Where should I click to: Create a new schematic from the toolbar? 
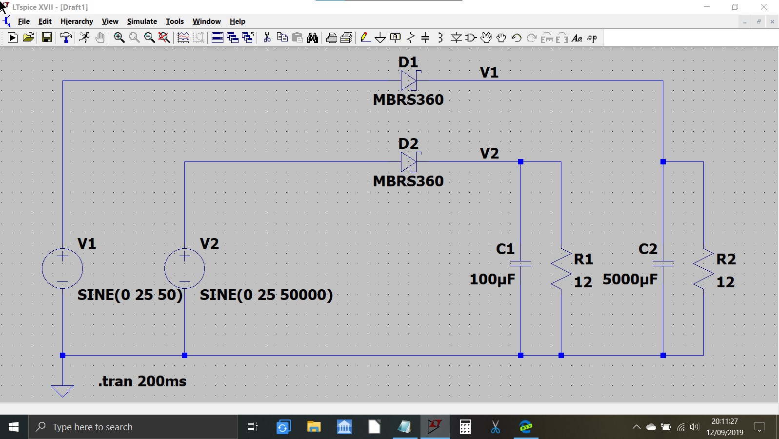point(13,38)
